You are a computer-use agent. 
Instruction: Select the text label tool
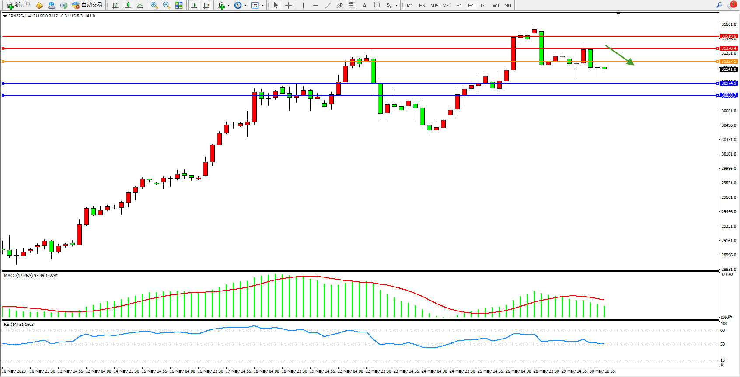[377, 5]
